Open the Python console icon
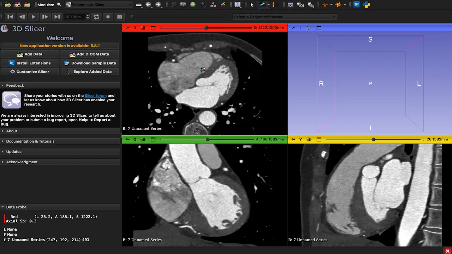This screenshot has height=254, width=452. (367, 5)
